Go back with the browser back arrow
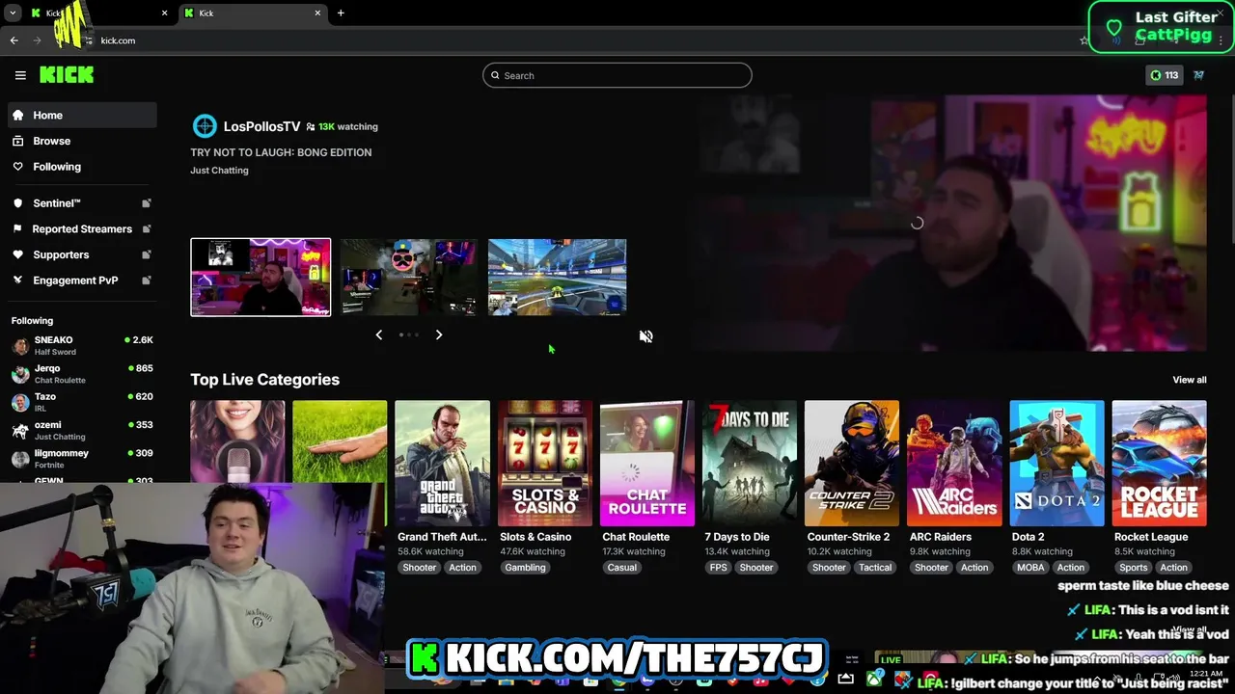The image size is (1235, 694). [x=14, y=40]
